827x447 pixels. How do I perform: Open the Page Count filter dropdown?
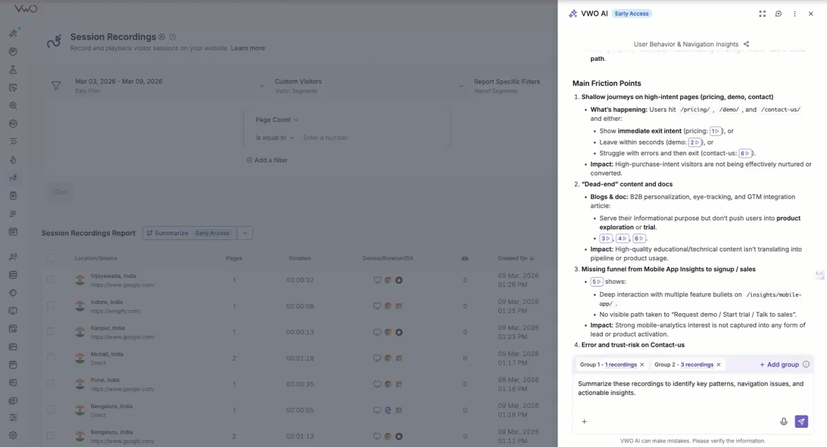pos(277,119)
